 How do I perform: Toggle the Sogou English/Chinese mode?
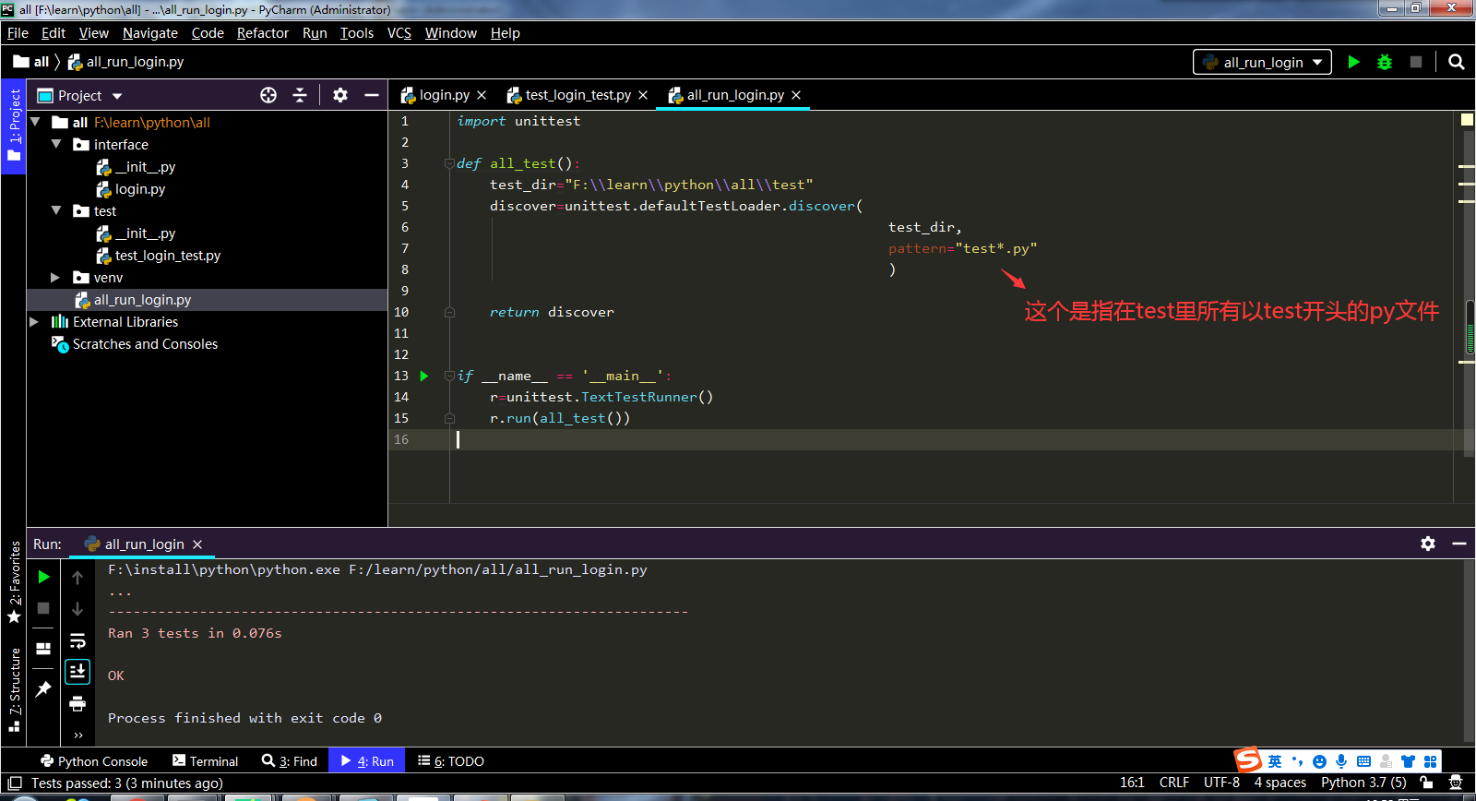point(1275,761)
